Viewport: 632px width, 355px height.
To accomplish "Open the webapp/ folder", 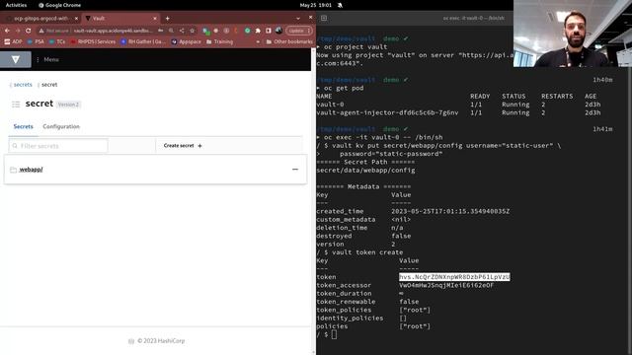I will click(31, 170).
